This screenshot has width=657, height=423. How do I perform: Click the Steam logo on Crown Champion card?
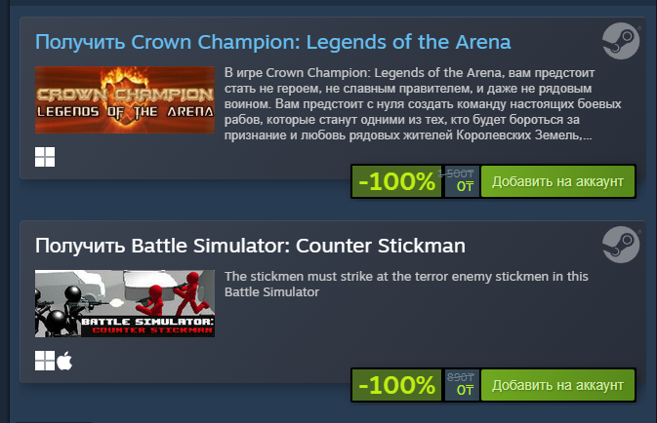(621, 42)
